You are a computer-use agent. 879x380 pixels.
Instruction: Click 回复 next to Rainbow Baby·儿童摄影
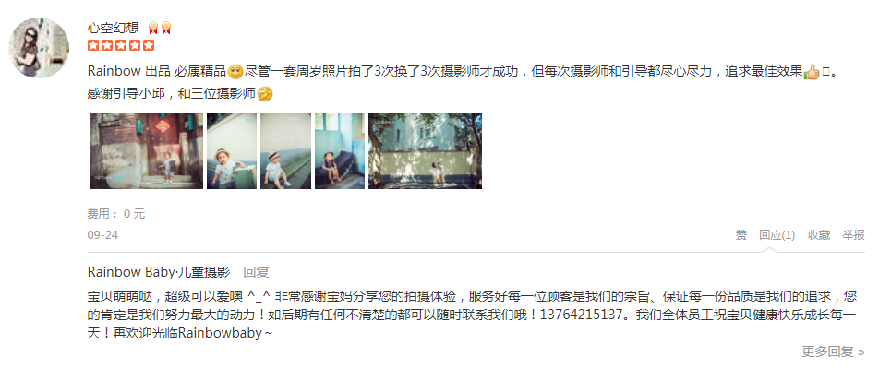click(256, 272)
